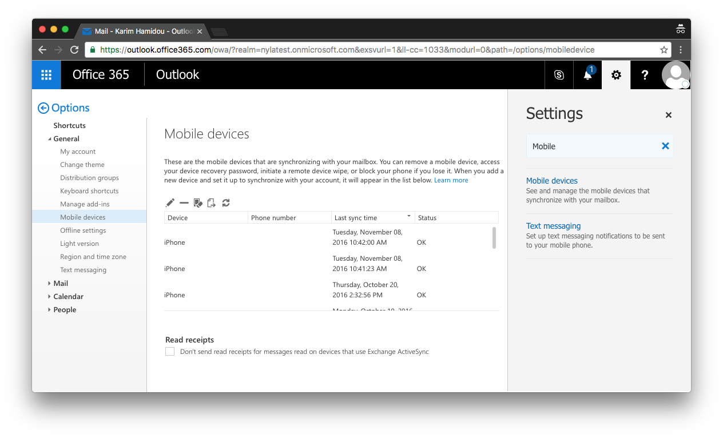Open the Learn more link about mobile devices
This screenshot has height=438, width=723.
(x=451, y=180)
